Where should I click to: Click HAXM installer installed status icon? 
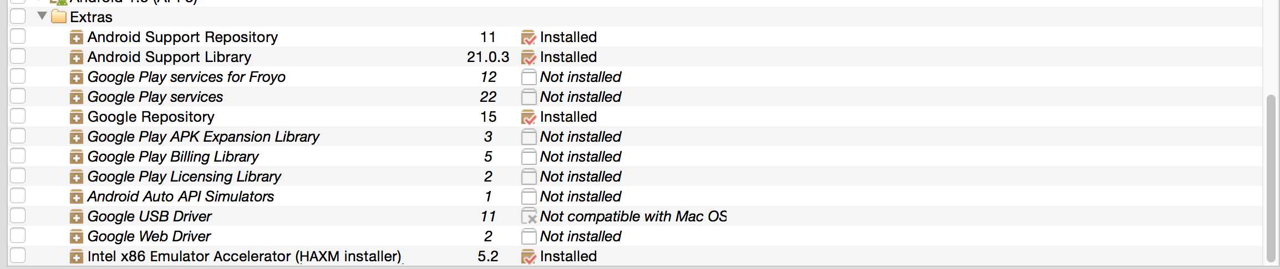[x=529, y=257]
